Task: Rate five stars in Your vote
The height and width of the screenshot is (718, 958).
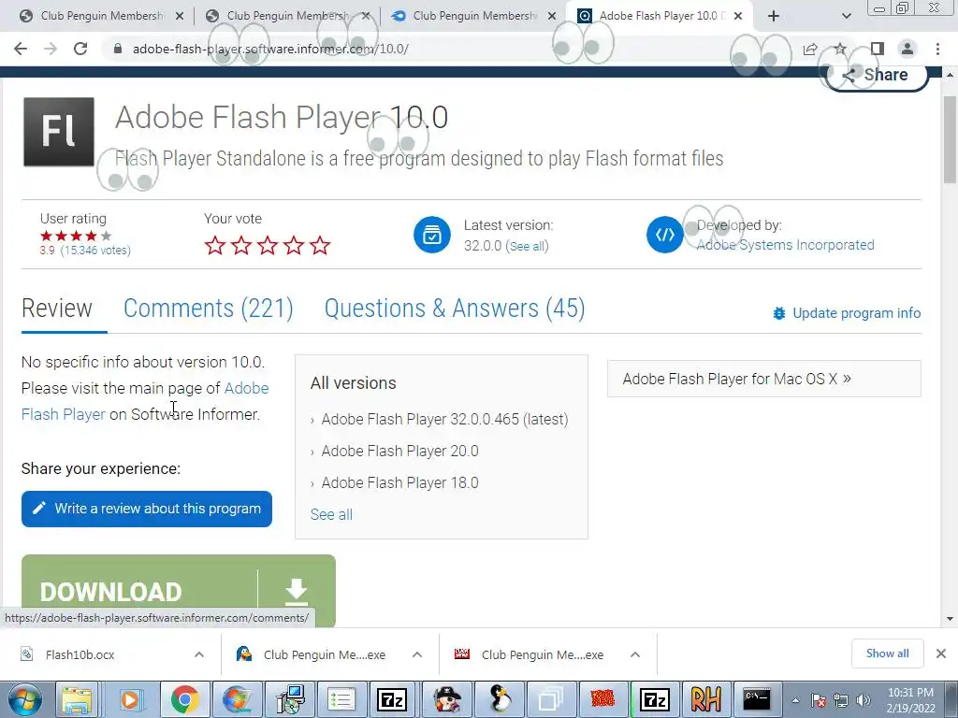Action: tap(320, 246)
